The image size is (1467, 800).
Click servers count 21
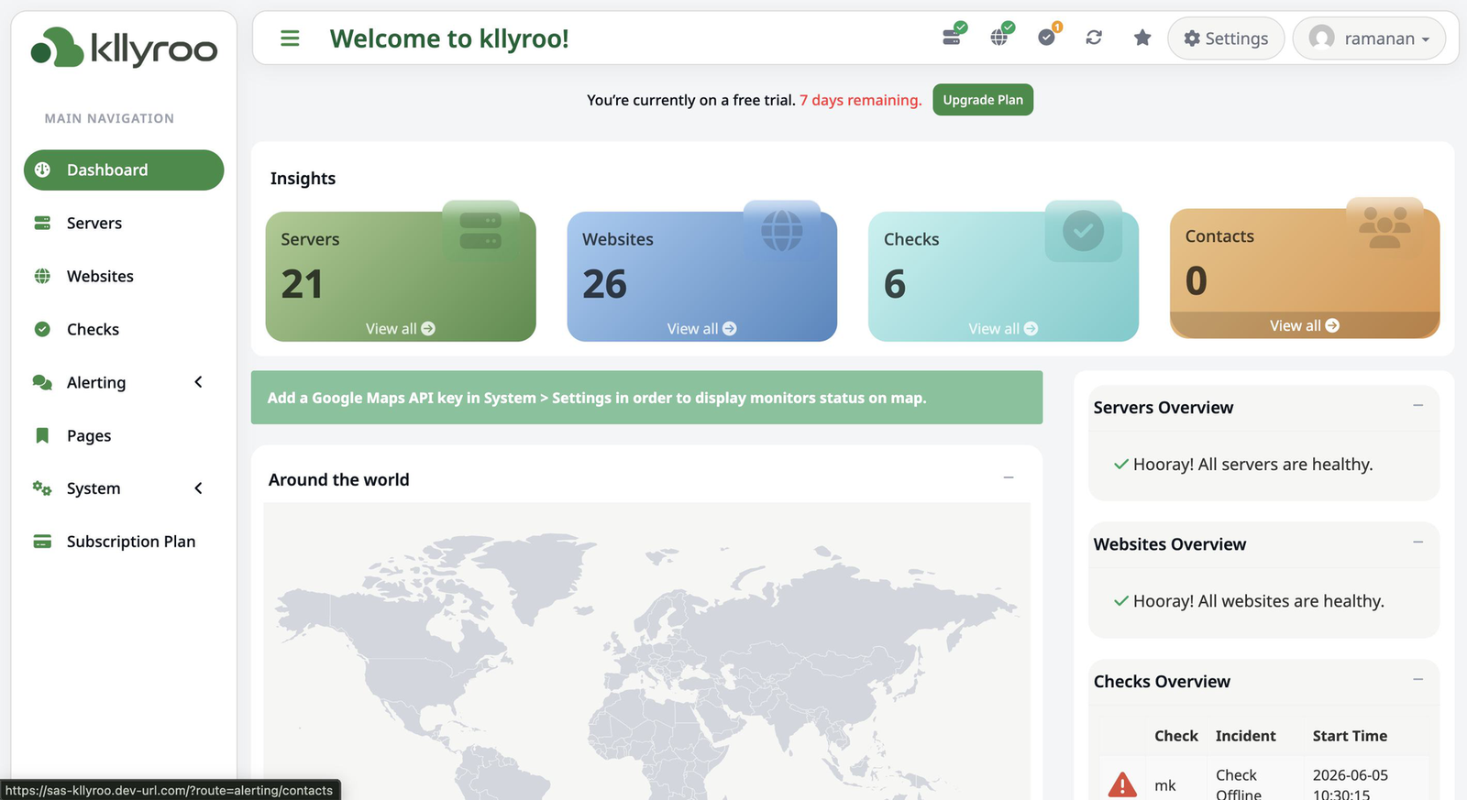coord(302,284)
